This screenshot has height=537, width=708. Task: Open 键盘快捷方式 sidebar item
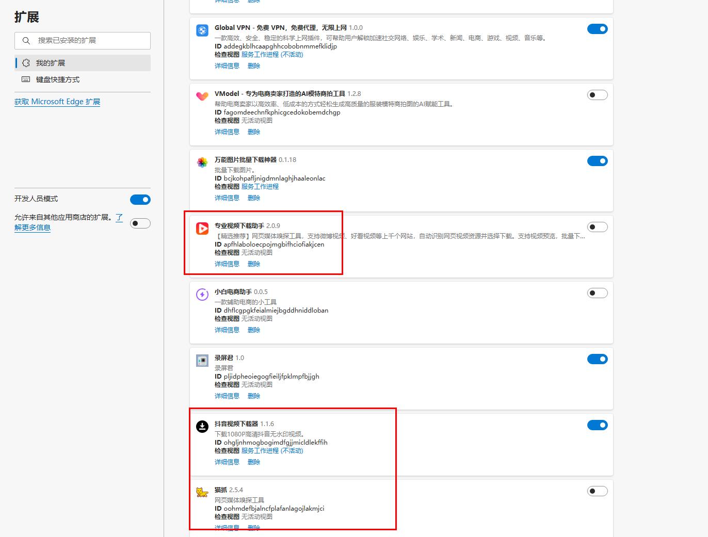(83, 79)
